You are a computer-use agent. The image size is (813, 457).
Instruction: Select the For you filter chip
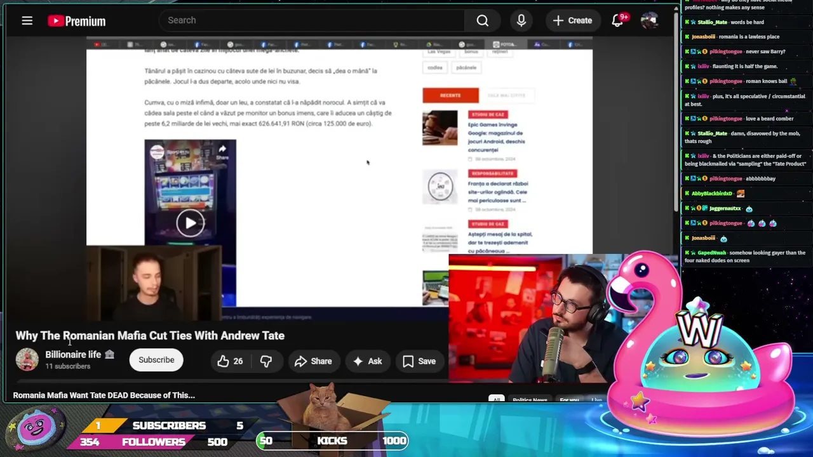click(569, 400)
